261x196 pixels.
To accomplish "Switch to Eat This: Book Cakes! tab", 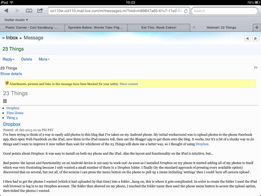I will (159, 27).
